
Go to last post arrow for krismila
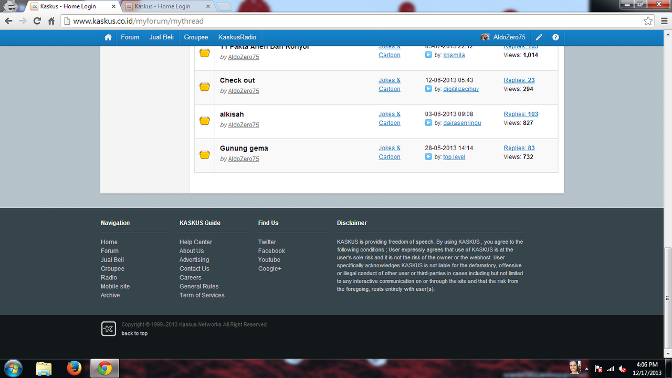tap(428, 55)
